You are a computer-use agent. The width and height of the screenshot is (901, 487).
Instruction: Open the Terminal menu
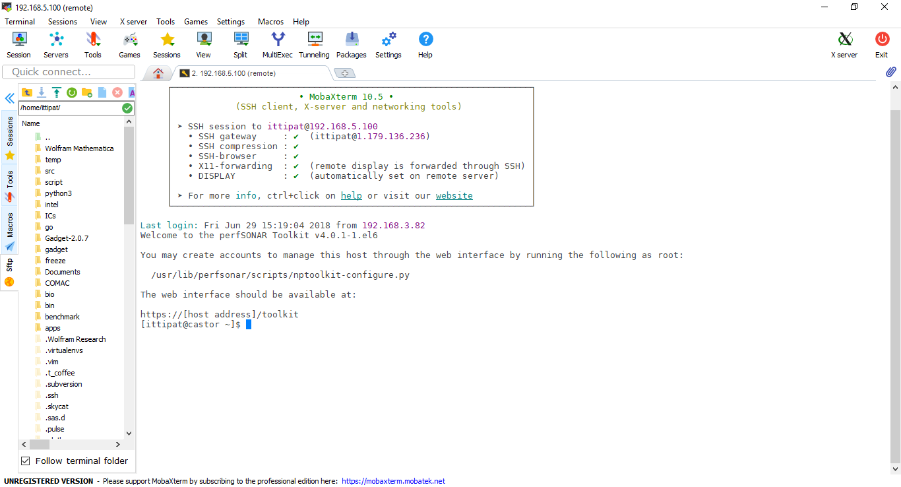pos(20,22)
